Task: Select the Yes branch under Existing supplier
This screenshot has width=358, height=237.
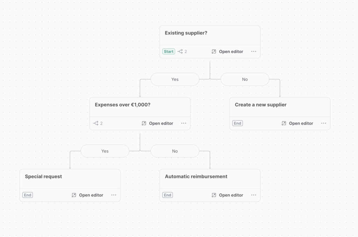Action: click(x=175, y=79)
